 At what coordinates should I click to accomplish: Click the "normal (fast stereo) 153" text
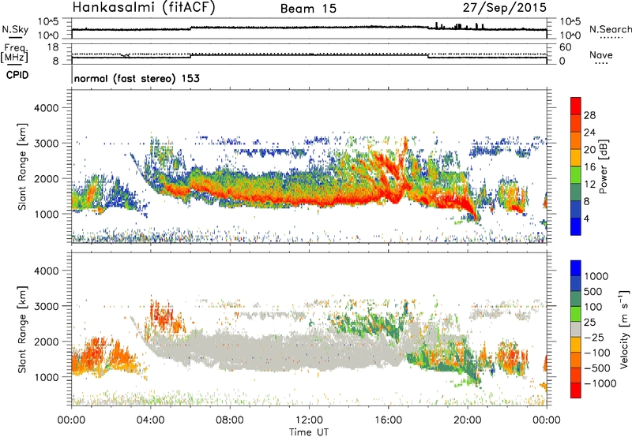tap(137, 79)
